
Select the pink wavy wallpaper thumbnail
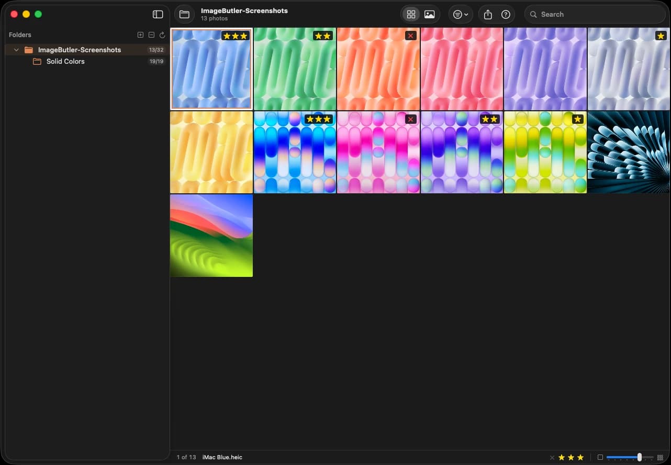[x=462, y=69]
